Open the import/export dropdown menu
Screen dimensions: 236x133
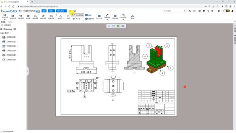(61, 11)
